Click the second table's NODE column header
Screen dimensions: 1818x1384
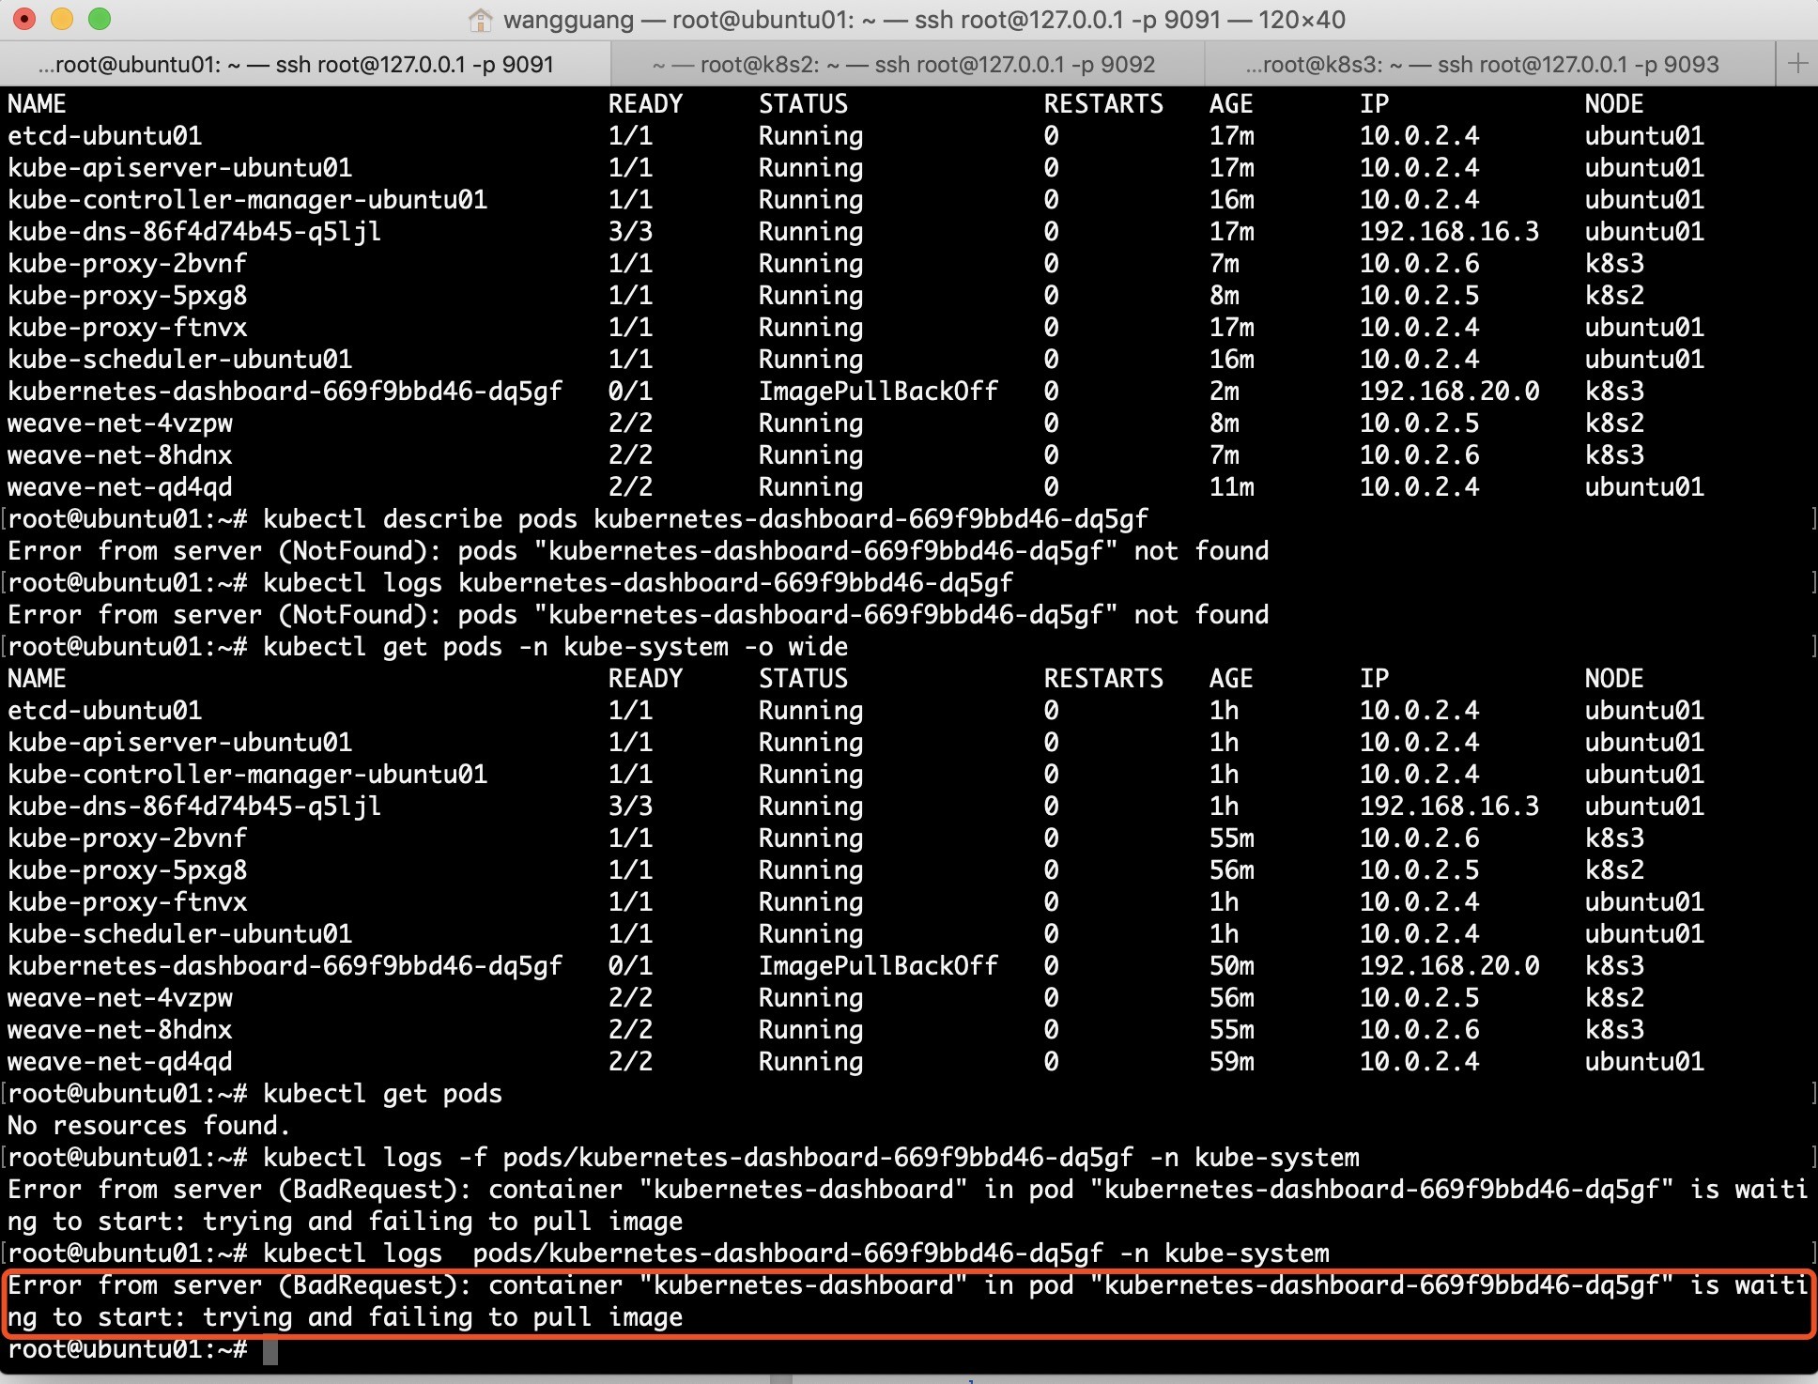(x=1614, y=679)
